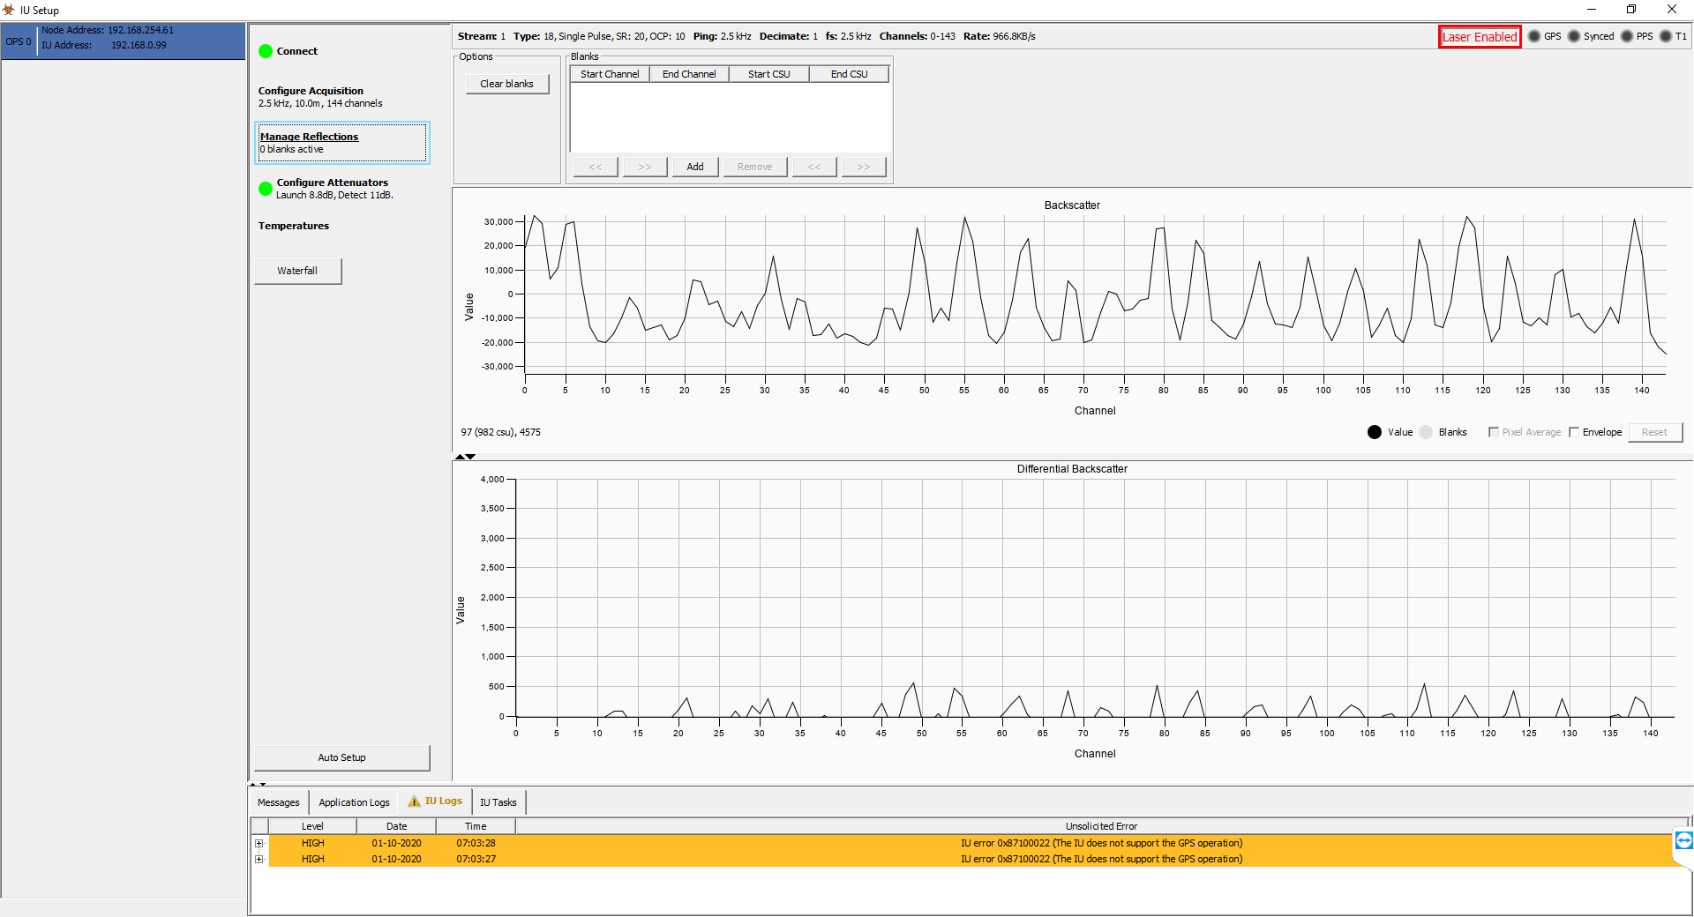Click the T1 status indicator light

pos(1666,36)
